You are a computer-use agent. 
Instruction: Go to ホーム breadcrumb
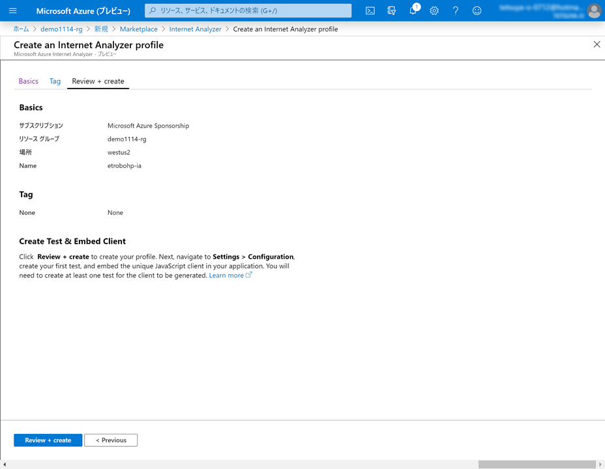[x=21, y=29]
